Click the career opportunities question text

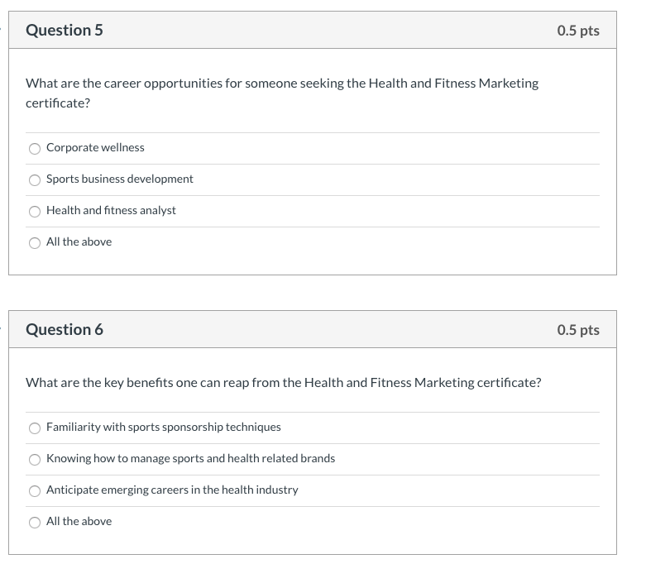[x=282, y=93]
